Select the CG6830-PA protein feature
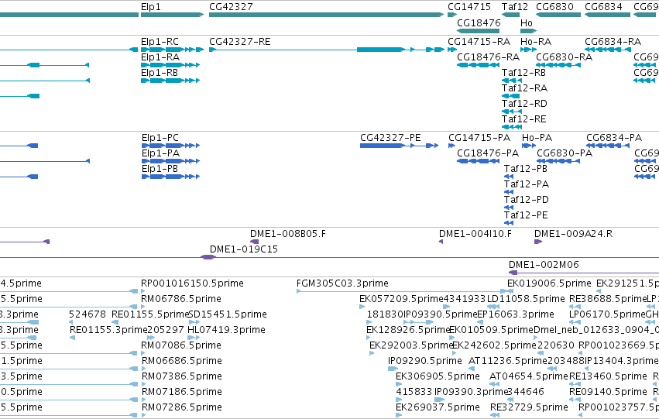 pos(558,161)
